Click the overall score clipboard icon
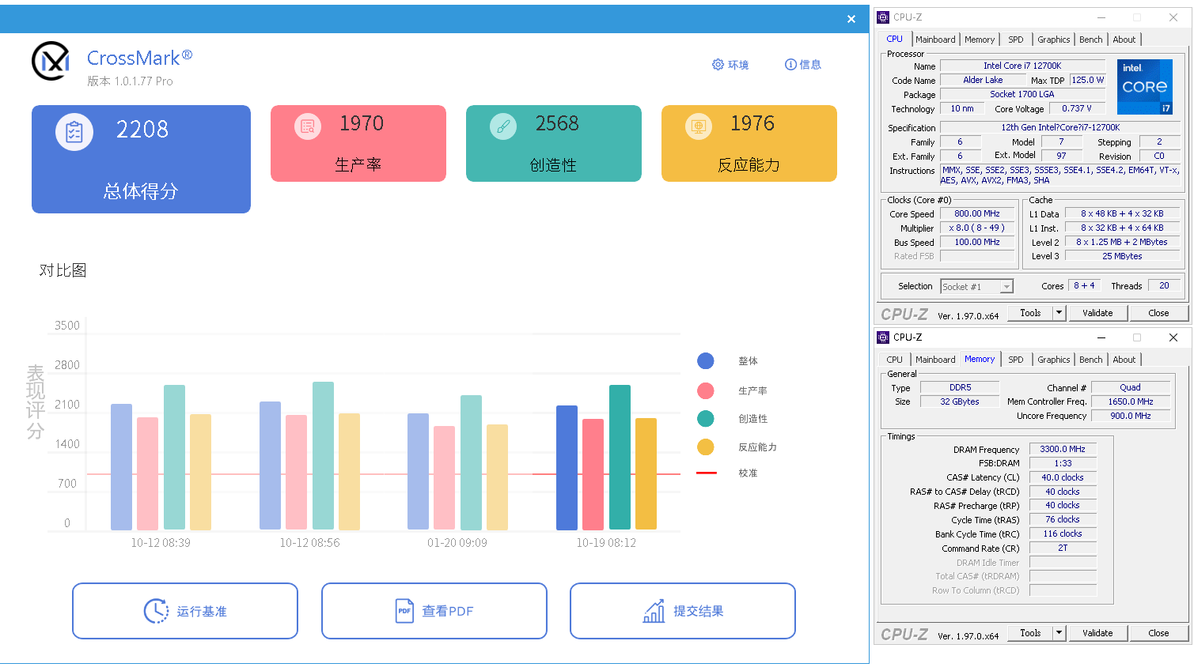Screen dimensions: 1194x671 pos(74,132)
